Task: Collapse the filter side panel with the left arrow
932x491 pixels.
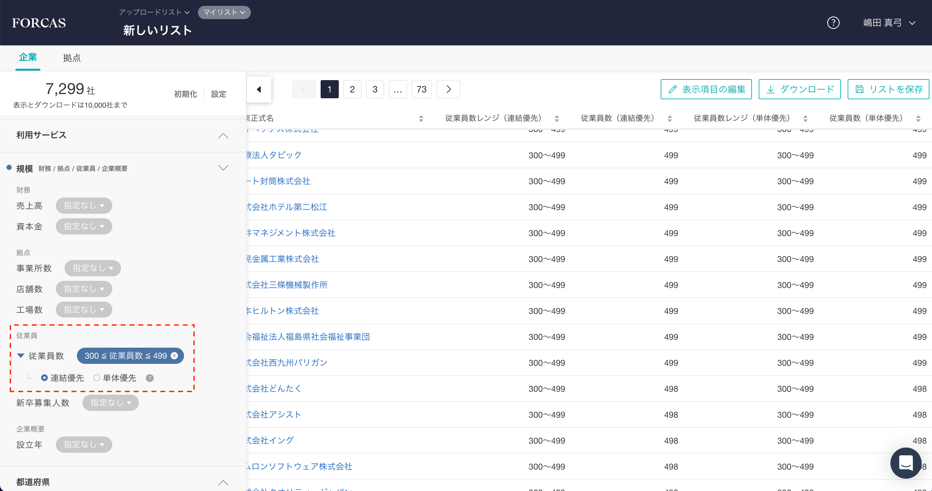Action: (x=259, y=89)
